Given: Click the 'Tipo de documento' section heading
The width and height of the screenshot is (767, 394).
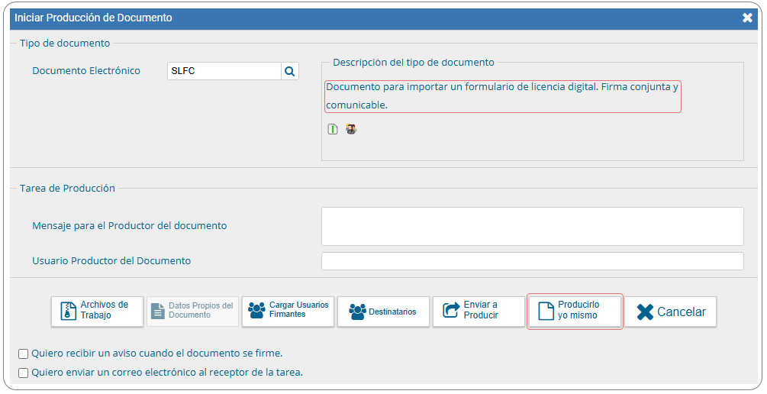Looking at the screenshot, I should pos(65,43).
